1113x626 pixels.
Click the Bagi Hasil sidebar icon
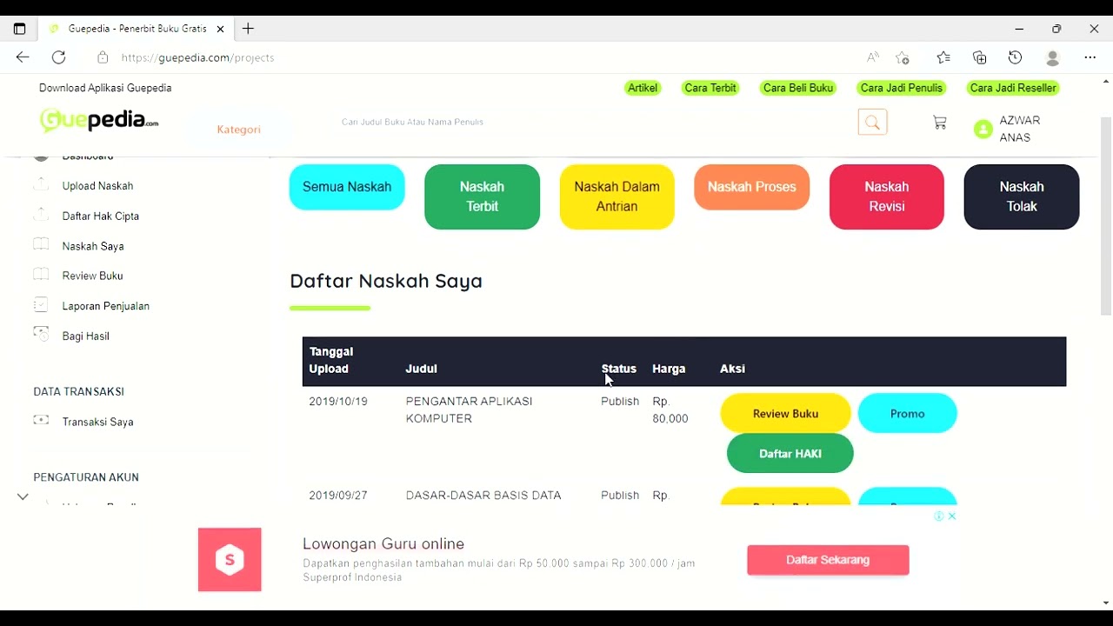click(41, 334)
